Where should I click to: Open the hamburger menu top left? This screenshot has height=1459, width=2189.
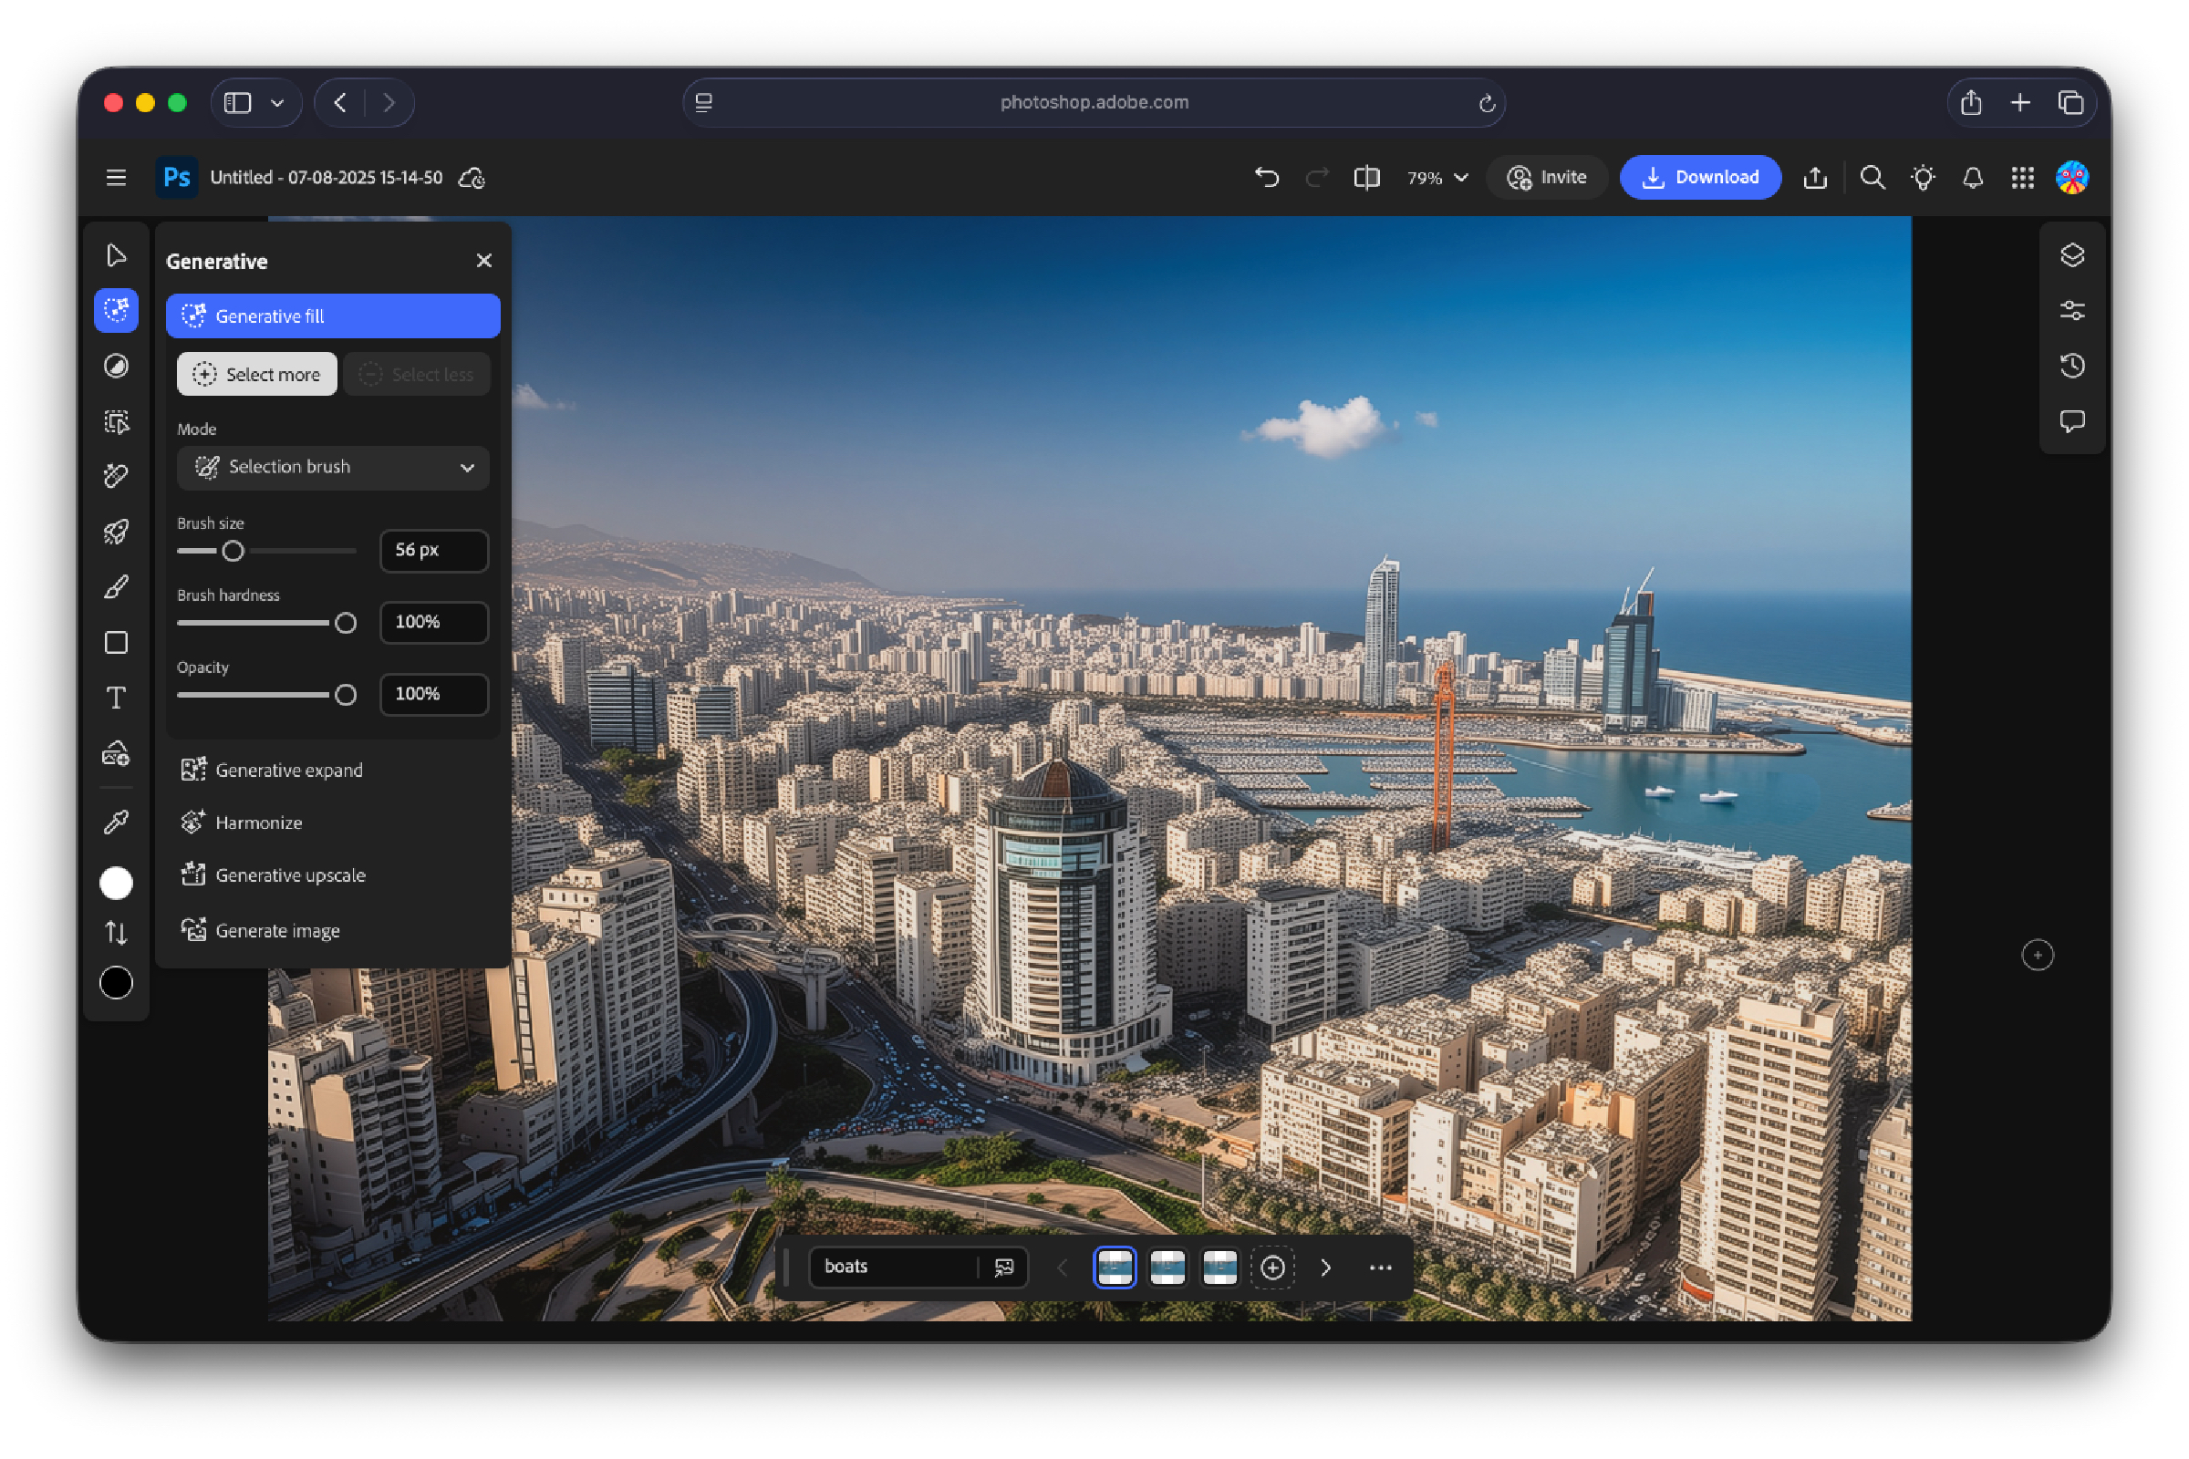[115, 177]
